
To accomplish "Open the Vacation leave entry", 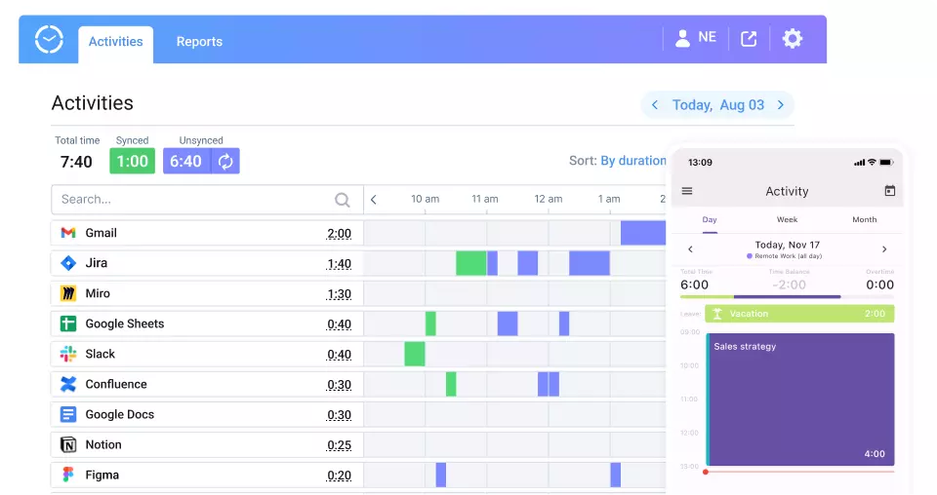I will coord(799,314).
